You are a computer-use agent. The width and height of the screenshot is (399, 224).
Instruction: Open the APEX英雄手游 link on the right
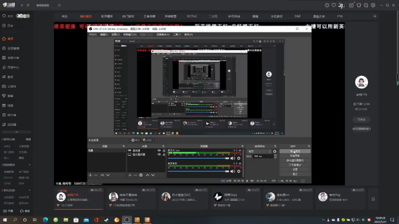coord(361,129)
